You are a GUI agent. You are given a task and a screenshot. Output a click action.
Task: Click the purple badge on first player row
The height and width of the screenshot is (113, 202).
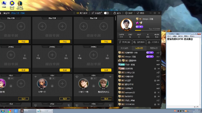click(150, 52)
